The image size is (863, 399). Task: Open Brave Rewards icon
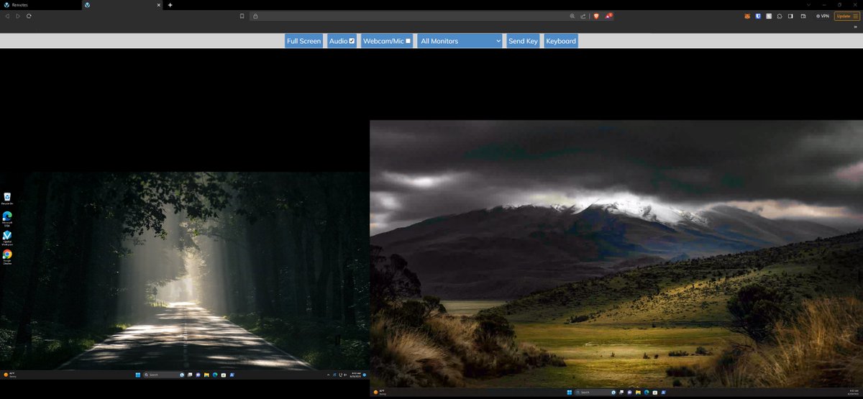pos(608,16)
